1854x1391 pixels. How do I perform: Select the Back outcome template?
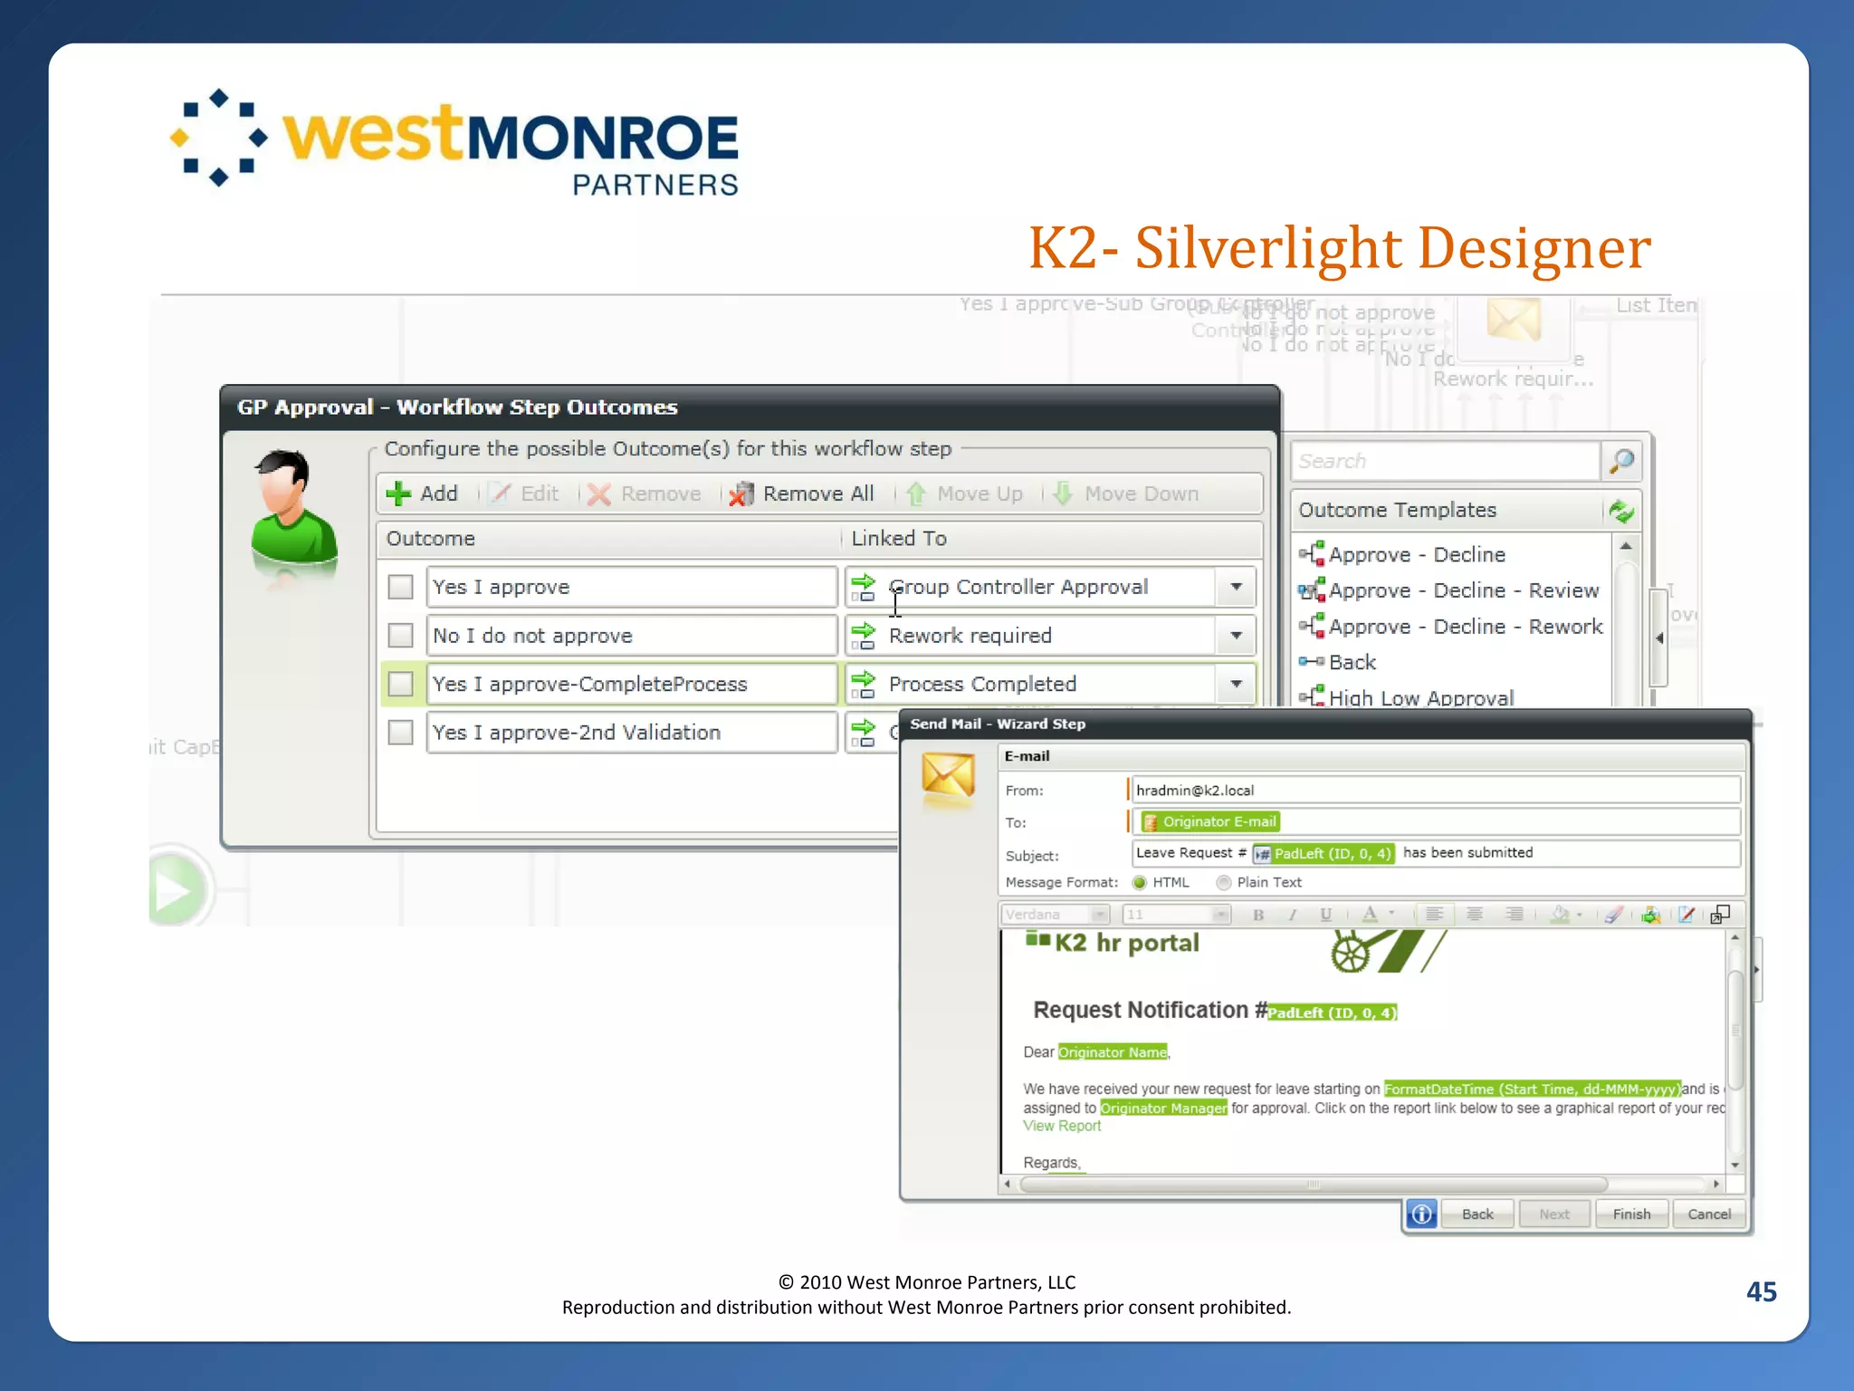pos(1338,662)
